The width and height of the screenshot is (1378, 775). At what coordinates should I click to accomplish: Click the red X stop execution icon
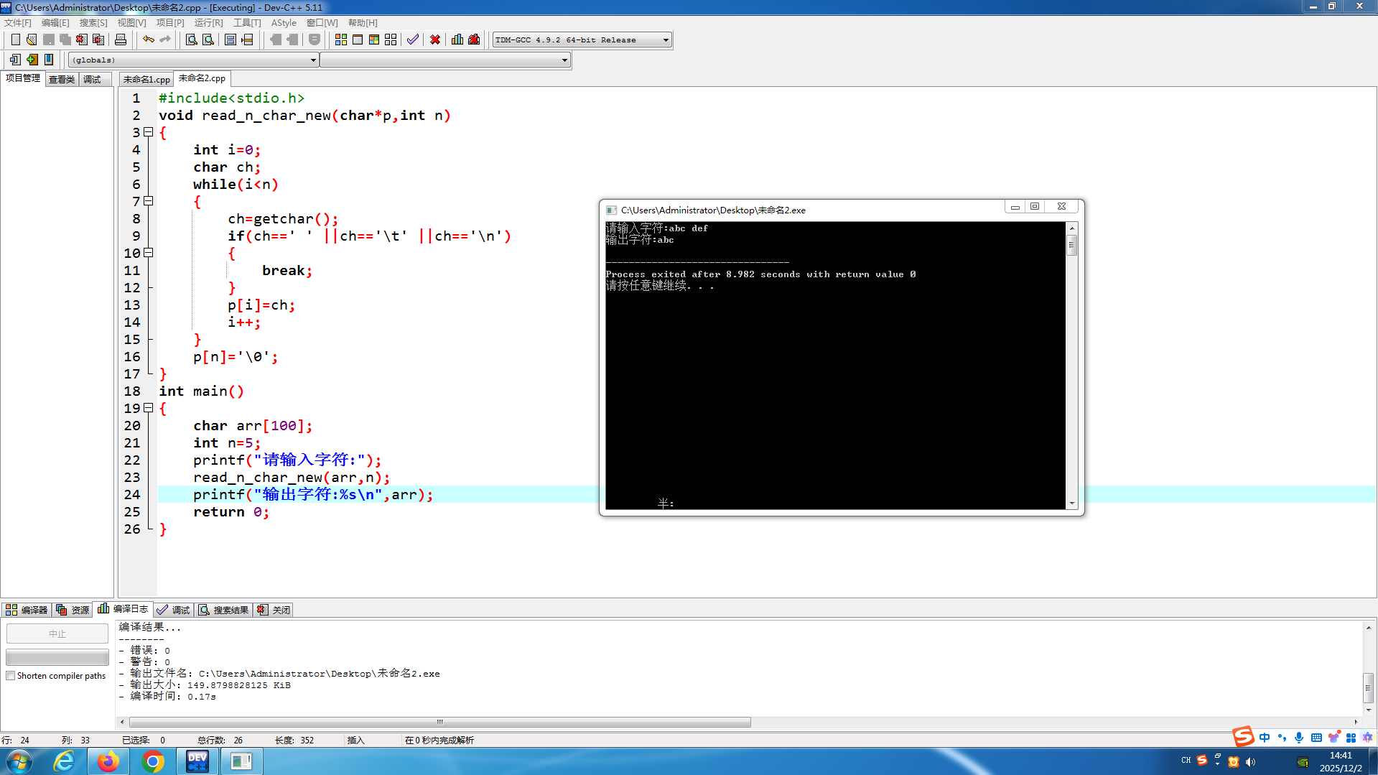(x=435, y=40)
